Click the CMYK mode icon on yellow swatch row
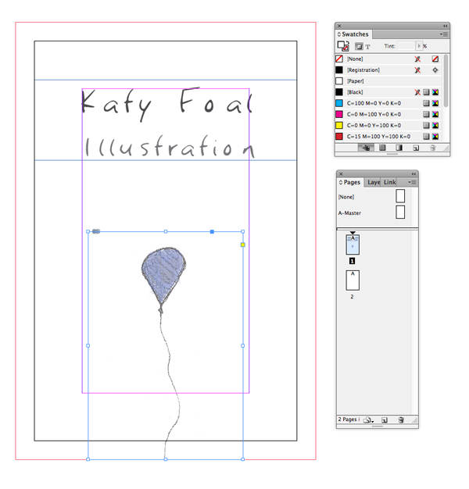This screenshot has width=469, height=489. click(x=435, y=125)
